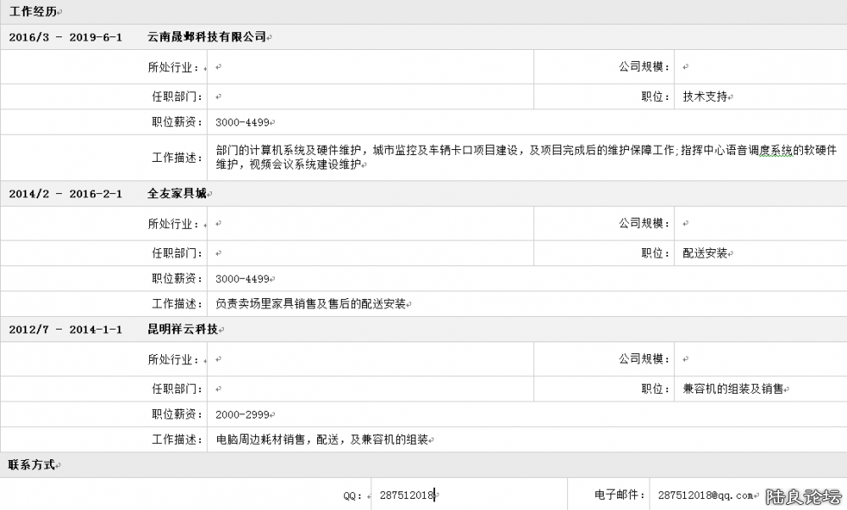
Task: Click the 3000-4499 salary under 全友家具城
Action: point(242,279)
